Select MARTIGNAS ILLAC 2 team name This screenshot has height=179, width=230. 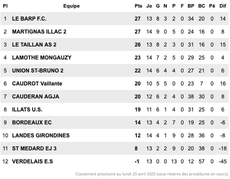39,32
